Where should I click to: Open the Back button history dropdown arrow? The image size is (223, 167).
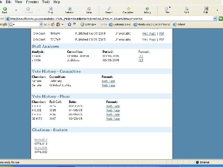[x=16, y=10]
